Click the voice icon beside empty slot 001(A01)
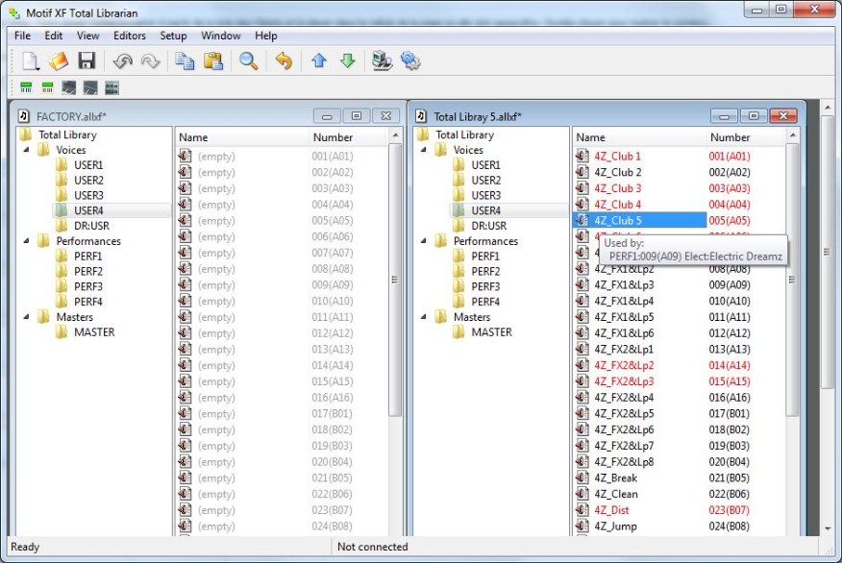Image resolution: width=842 pixels, height=563 pixels. 185,156
